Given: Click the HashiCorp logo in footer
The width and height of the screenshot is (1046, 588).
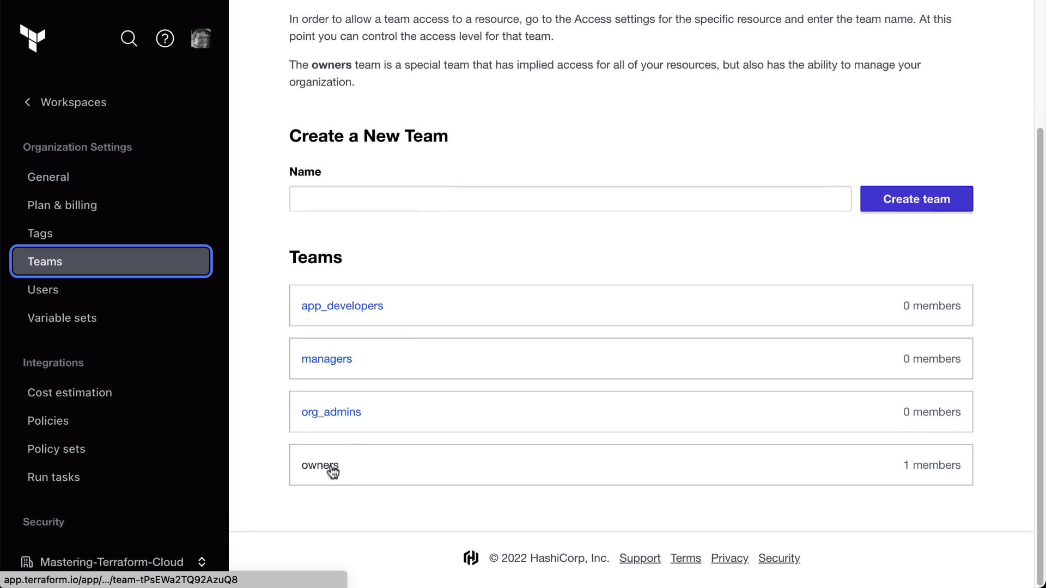Looking at the screenshot, I should (471, 558).
